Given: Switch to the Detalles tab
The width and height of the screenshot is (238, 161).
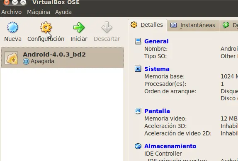Looking at the screenshot, I should [x=148, y=25].
